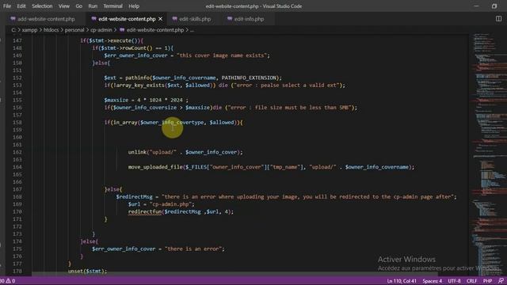Click unset($stmt) on line 178
Viewport: 507px width, 285px height.
[x=86, y=271]
